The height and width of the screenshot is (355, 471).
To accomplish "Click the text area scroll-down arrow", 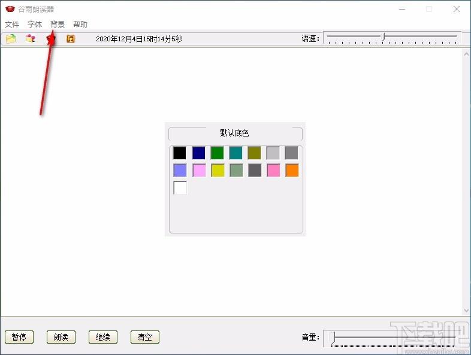I will pos(466,311).
